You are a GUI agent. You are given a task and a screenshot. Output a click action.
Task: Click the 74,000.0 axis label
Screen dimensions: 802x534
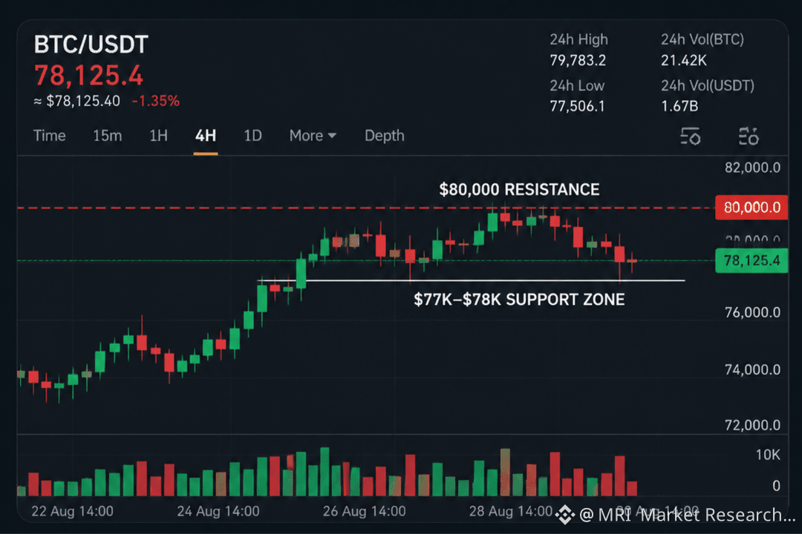[752, 369]
